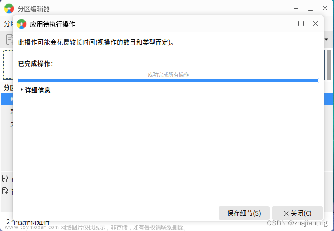Maximize the 分区编辑器 main window
Image resolution: width=334 pixels, height=231 pixels.
click(310, 8)
